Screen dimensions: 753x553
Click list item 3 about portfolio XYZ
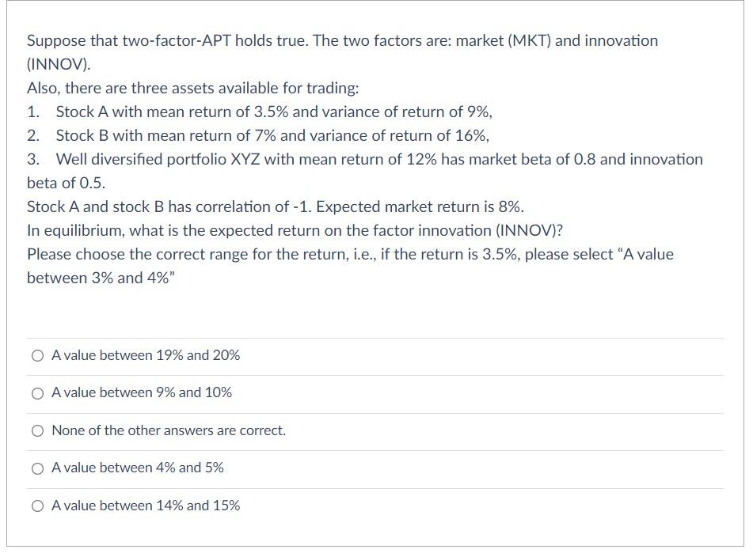[378, 159]
